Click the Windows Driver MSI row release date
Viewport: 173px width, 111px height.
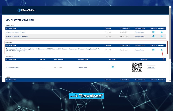click(124, 36)
